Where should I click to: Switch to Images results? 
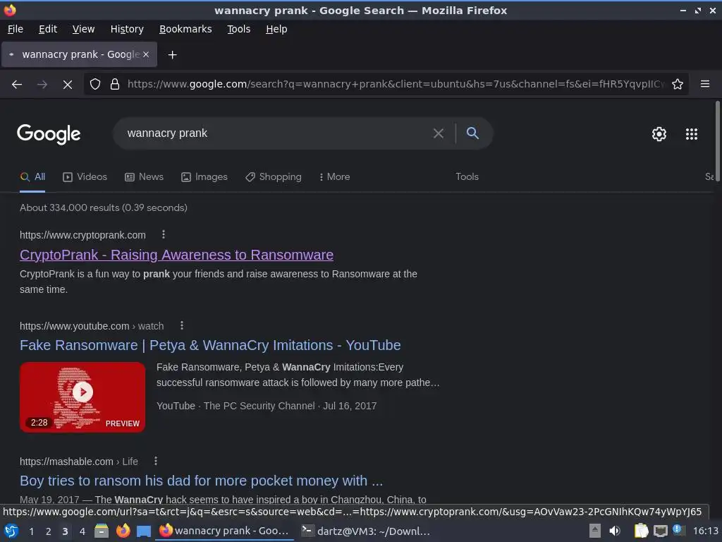(204, 177)
